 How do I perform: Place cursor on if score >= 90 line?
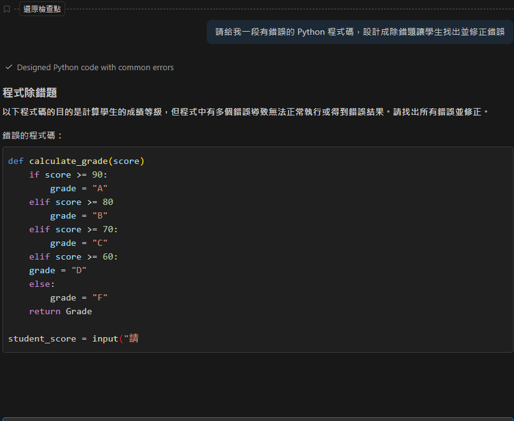click(68, 175)
